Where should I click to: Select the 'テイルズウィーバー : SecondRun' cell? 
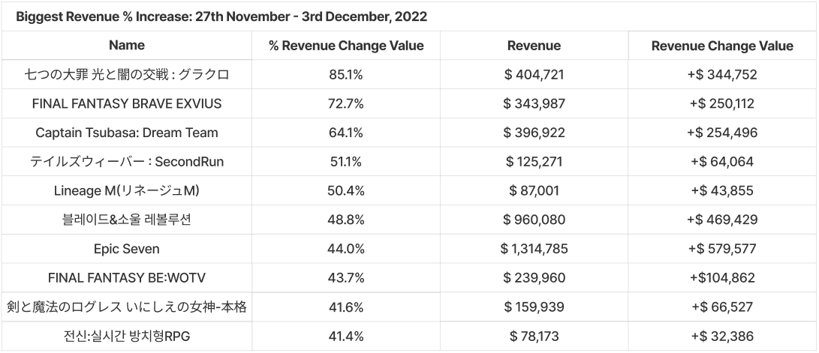[127, 162]
